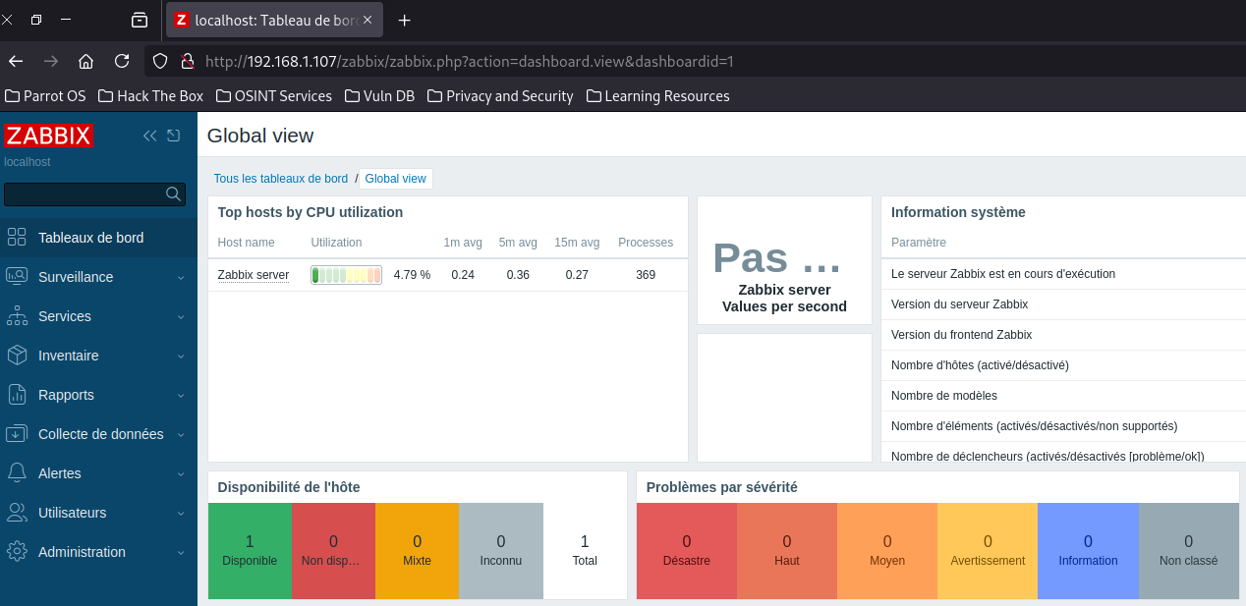Click the 4.79 % utilization value
This screenshot has width=1246, height=606.
412,275
